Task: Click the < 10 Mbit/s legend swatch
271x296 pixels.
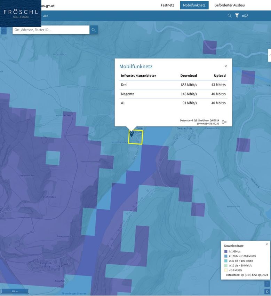Action: point(226,270)
